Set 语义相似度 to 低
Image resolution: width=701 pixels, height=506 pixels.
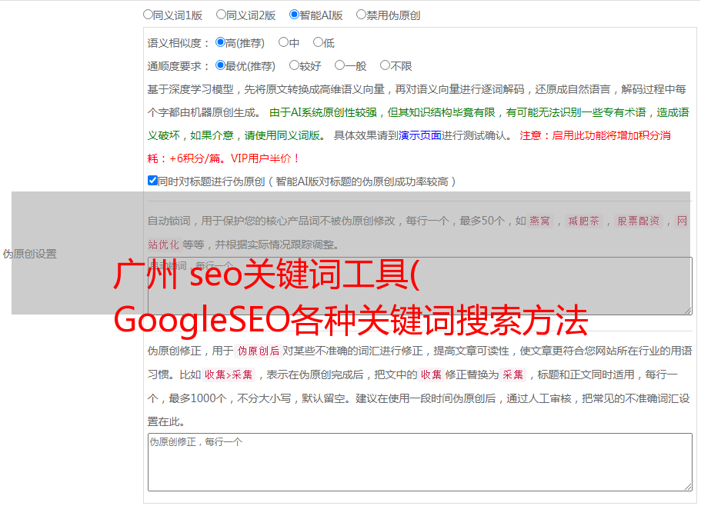(x=318, y=42)
